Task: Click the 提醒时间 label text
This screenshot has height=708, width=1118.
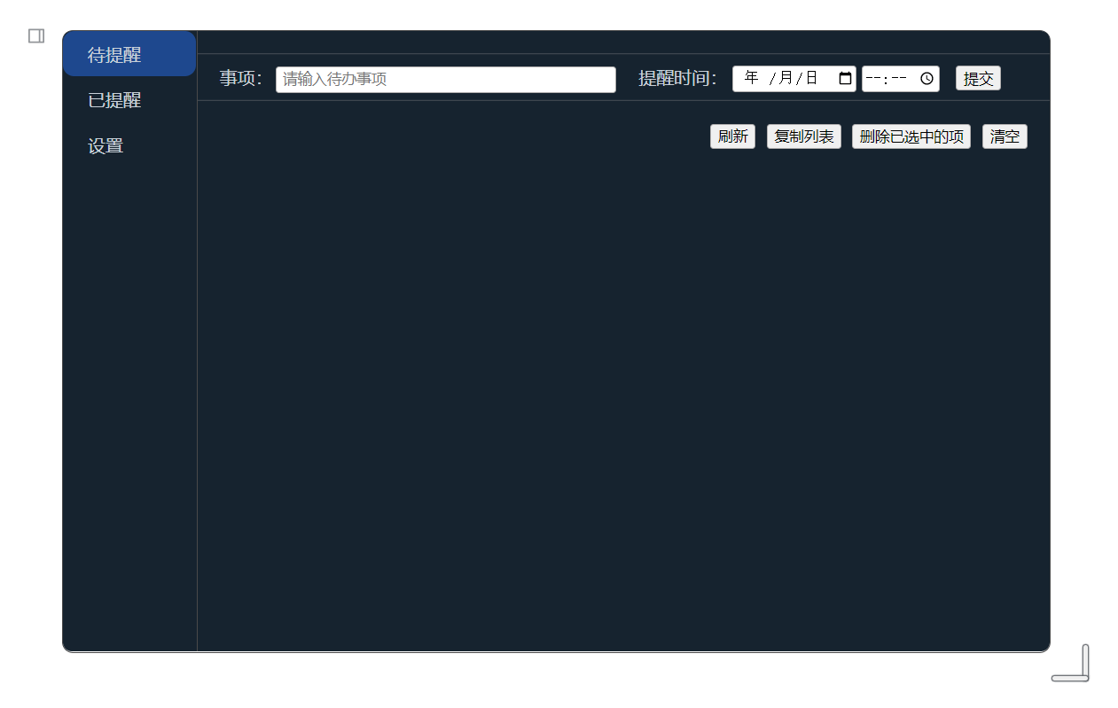Action: click(678, 79)
